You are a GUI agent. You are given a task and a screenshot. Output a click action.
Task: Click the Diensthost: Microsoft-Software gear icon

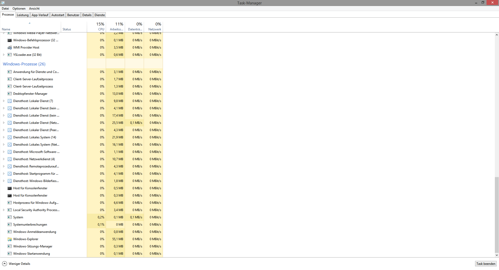tap(10, 152)
